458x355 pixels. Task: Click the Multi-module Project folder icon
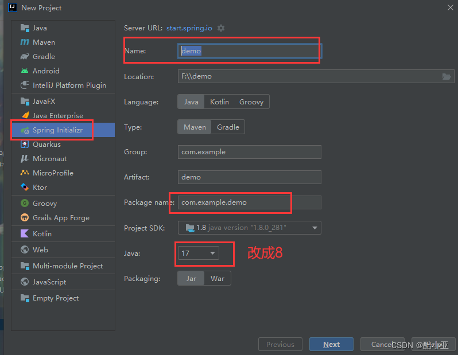[x=25, y=266]
